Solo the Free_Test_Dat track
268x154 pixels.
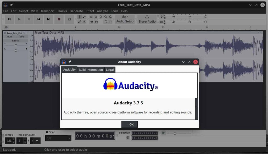coord(22,36)
